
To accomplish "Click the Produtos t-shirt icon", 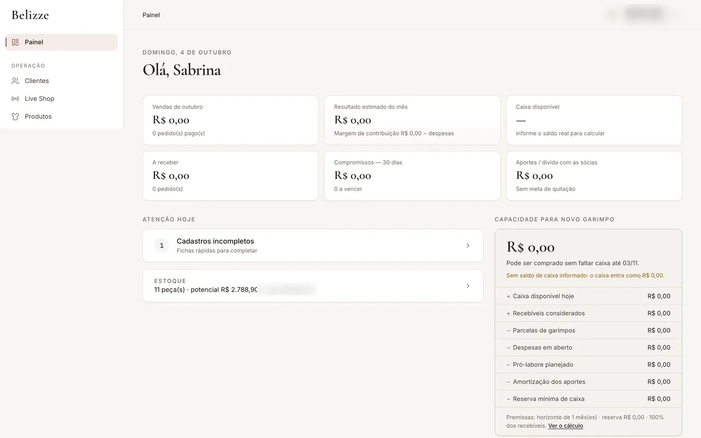I will (15, 117).
